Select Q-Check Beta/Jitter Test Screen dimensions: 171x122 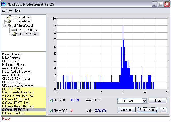click(x=23, y=106)
